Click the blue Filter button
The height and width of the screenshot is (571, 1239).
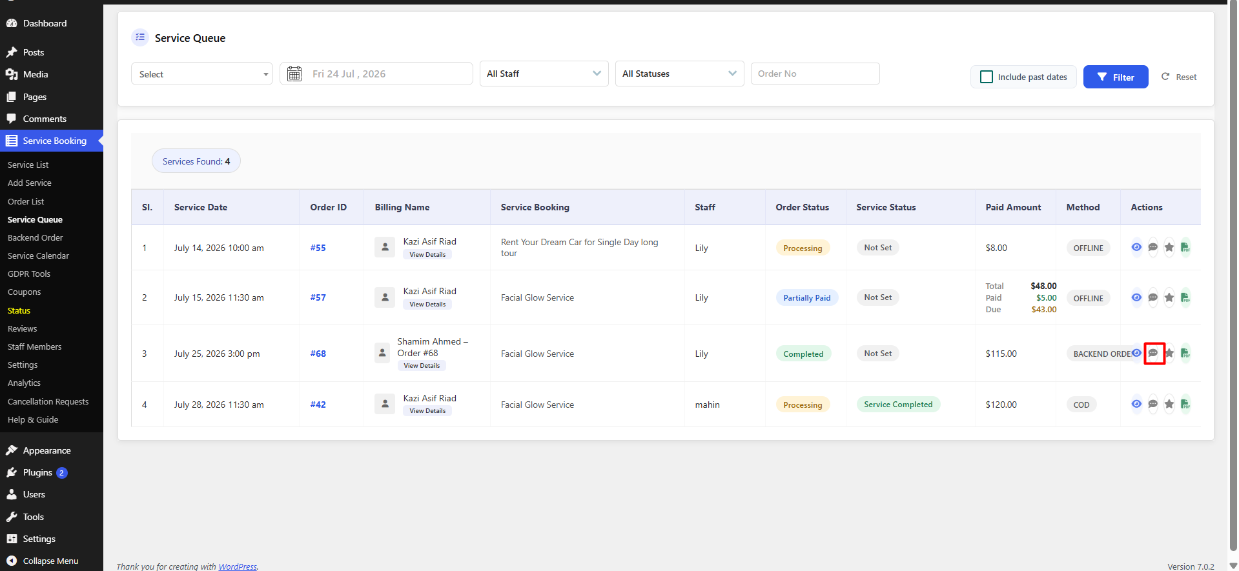pyautogui.click(x=1115, y=77)
